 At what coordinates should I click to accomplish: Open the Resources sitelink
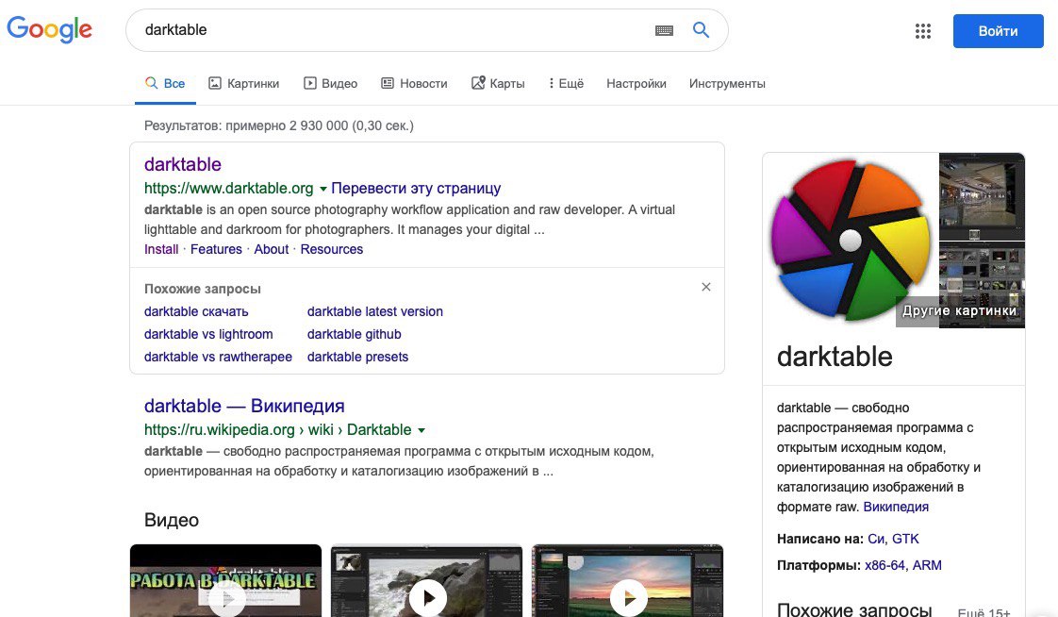click(x=331, y=249)
